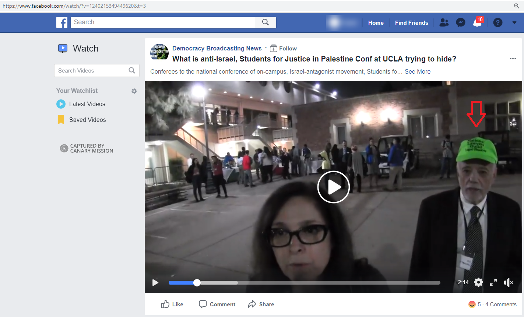Click the Facebook search field
Screen dimensions: 524x317
click(163, 22)
